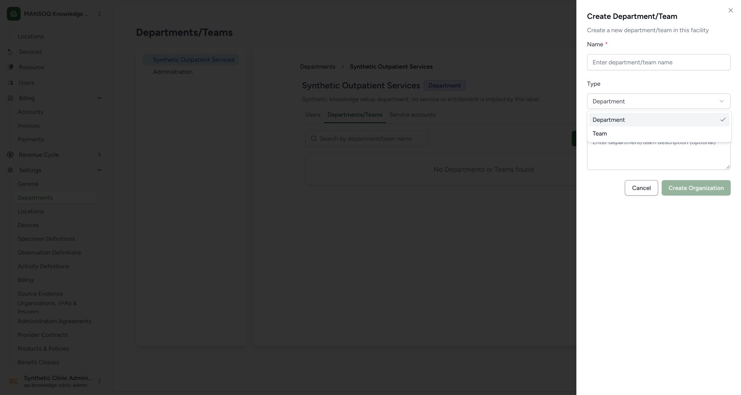
Task: Collapse the Billing section chevron
Action: 99,98
